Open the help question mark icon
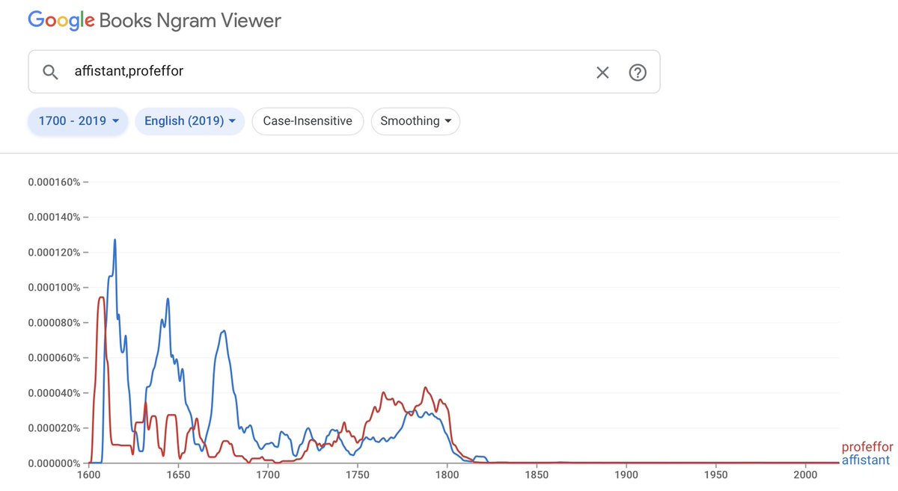 pyautogui.click(x=638, y=72)
